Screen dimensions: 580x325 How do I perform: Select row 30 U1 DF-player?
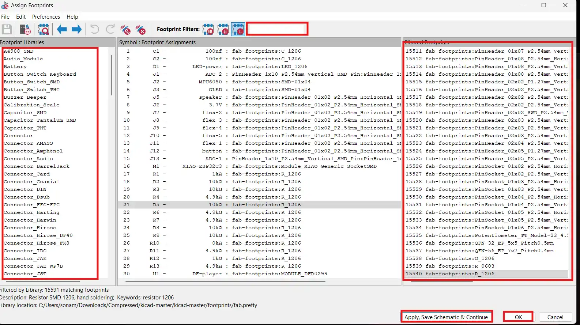(x=259, y=274)
